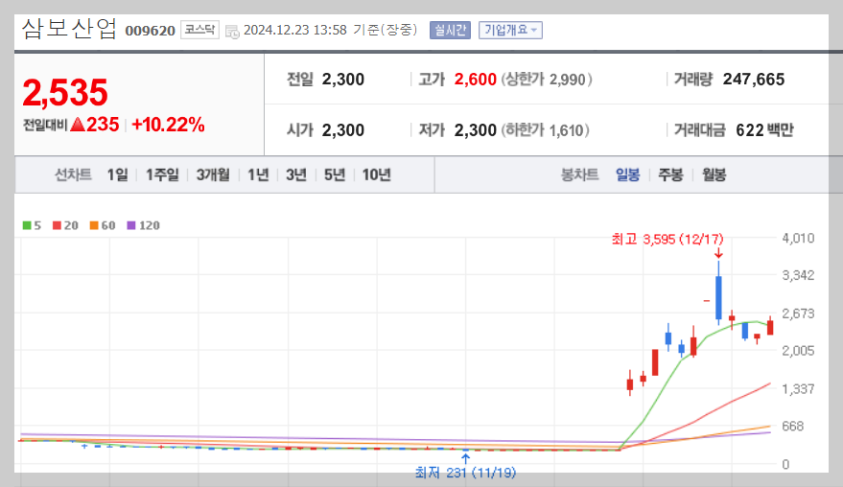Click the +10.22% change rate
This screenshot has width=843, height=487.
click(x=168, y=125)
